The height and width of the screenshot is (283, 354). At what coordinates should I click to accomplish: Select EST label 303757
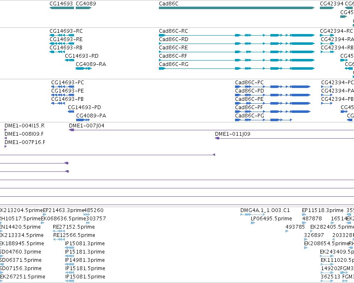coord(96,219)
